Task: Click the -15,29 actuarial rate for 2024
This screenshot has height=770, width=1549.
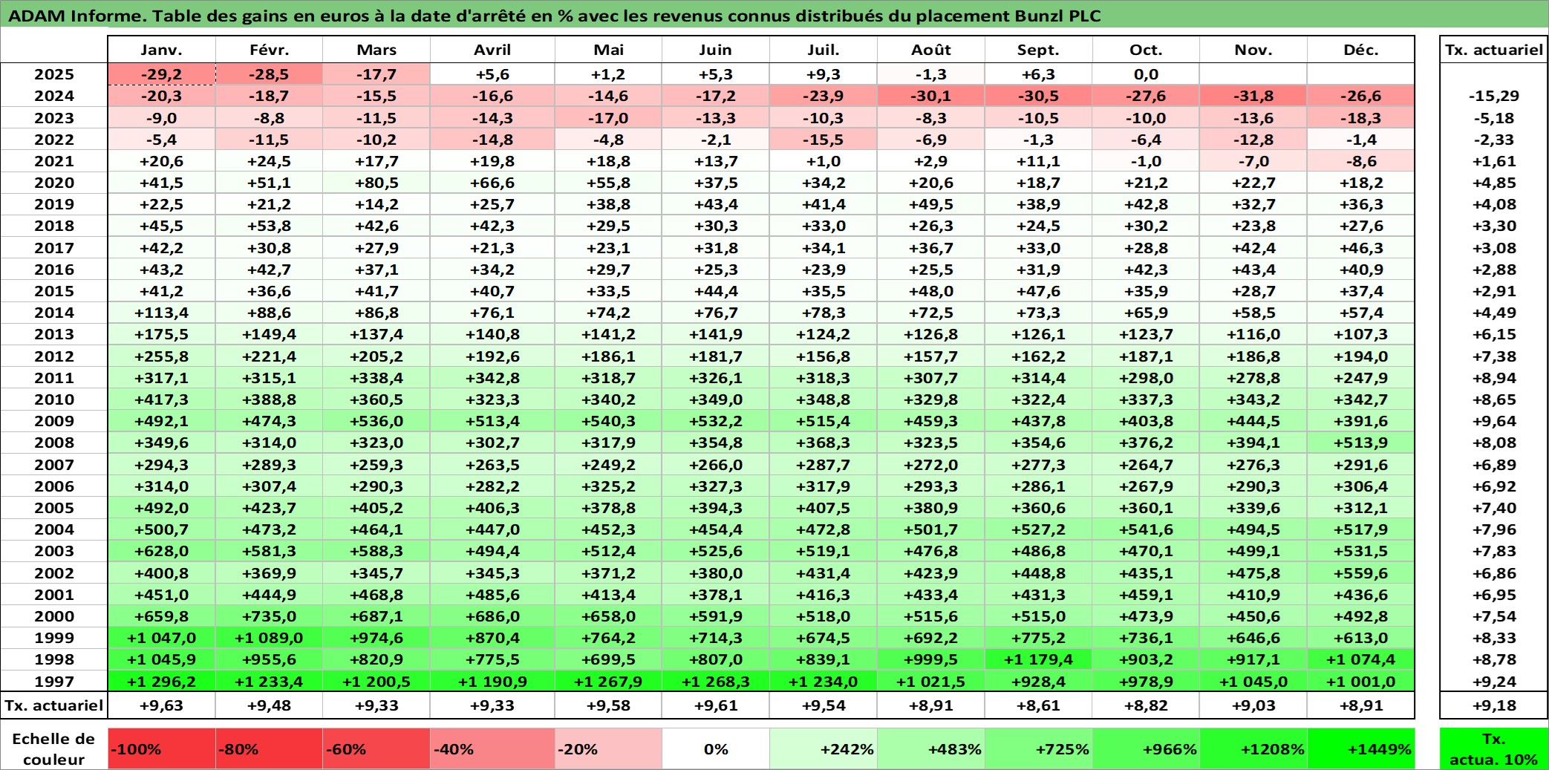Action: tap(1494, 96)
